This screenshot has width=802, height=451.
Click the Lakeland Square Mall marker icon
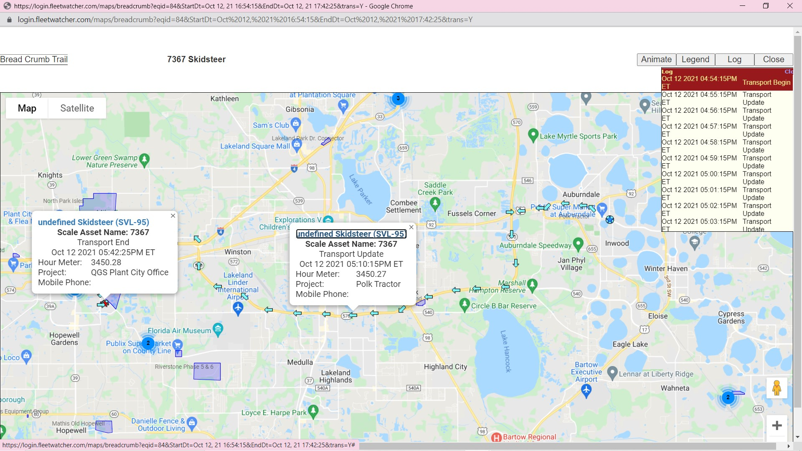pyautogui.click(x=297, y=145)
